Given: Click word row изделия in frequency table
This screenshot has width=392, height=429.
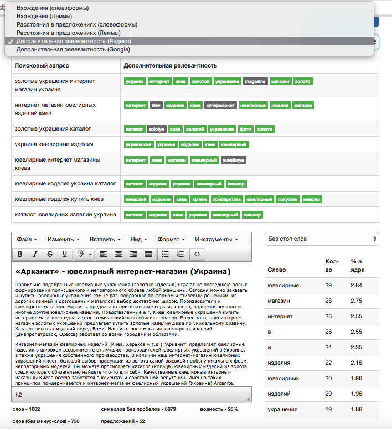Looking at the screenshot, I should 322,363.
